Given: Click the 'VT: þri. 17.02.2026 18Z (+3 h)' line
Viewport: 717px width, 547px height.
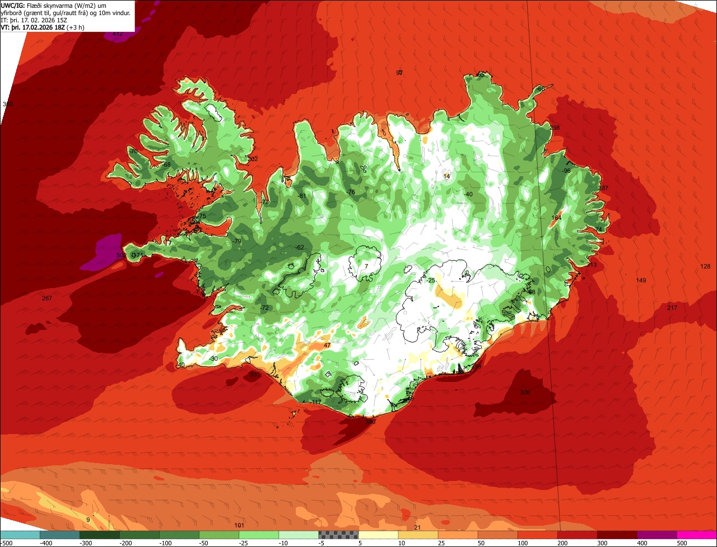Looking at the screenshot, I should tap(43, 27).
